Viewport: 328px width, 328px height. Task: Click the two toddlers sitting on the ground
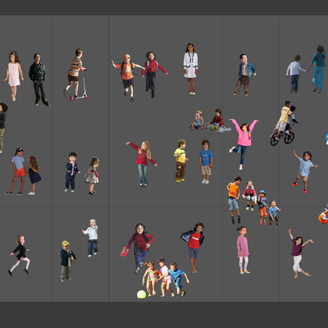(x=210, y=121)
